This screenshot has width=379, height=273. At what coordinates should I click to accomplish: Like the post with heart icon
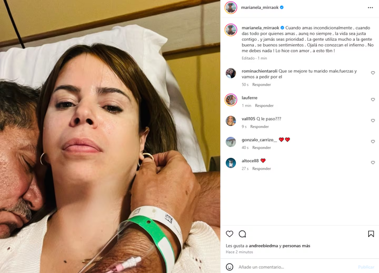pyautogui.click(x=229, y=234)
